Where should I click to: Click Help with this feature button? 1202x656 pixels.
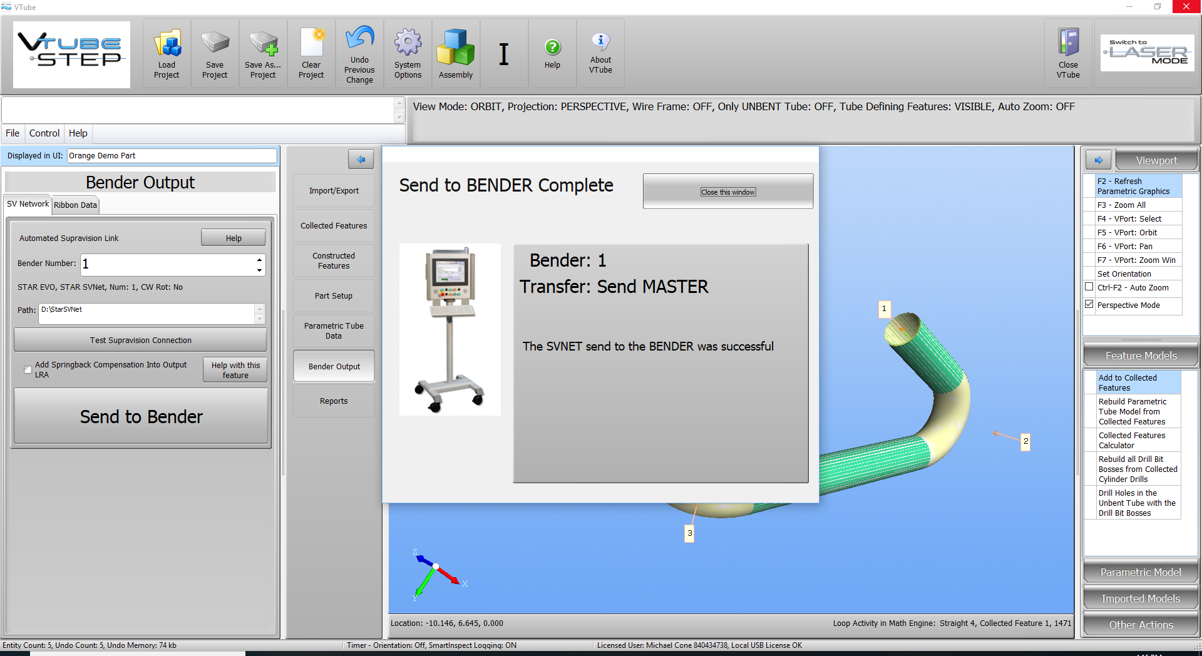pyautogui.click(x=235, y=370)
